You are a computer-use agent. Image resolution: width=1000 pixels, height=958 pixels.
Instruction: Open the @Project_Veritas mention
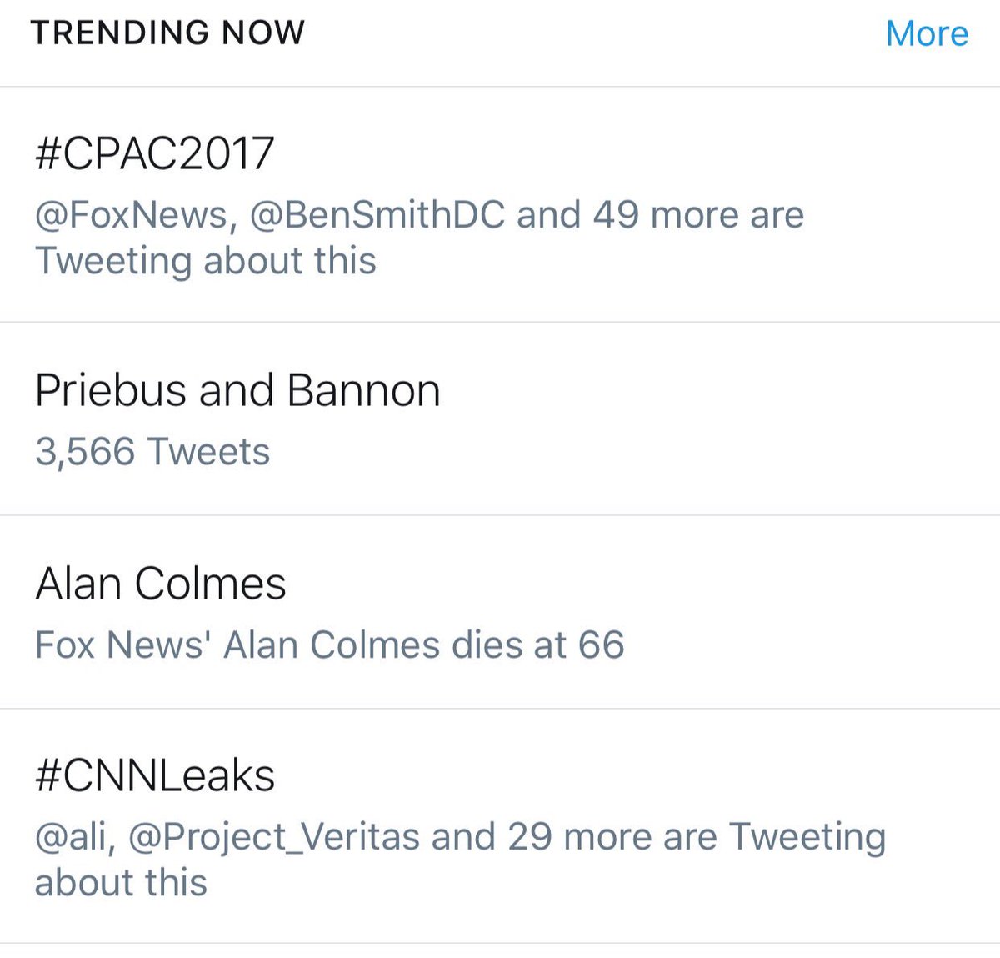pos(273,837)
